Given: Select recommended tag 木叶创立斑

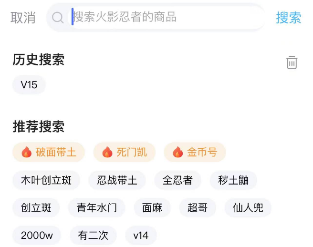Looking at the screenshot, I should click(x=46, y=180).
